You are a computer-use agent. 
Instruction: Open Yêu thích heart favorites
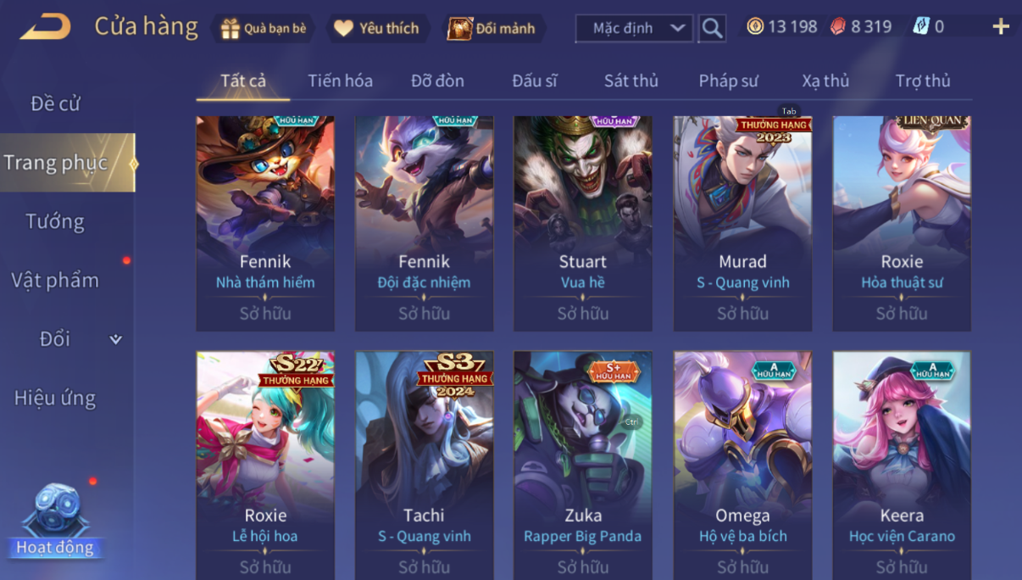(x=343, y=28)
